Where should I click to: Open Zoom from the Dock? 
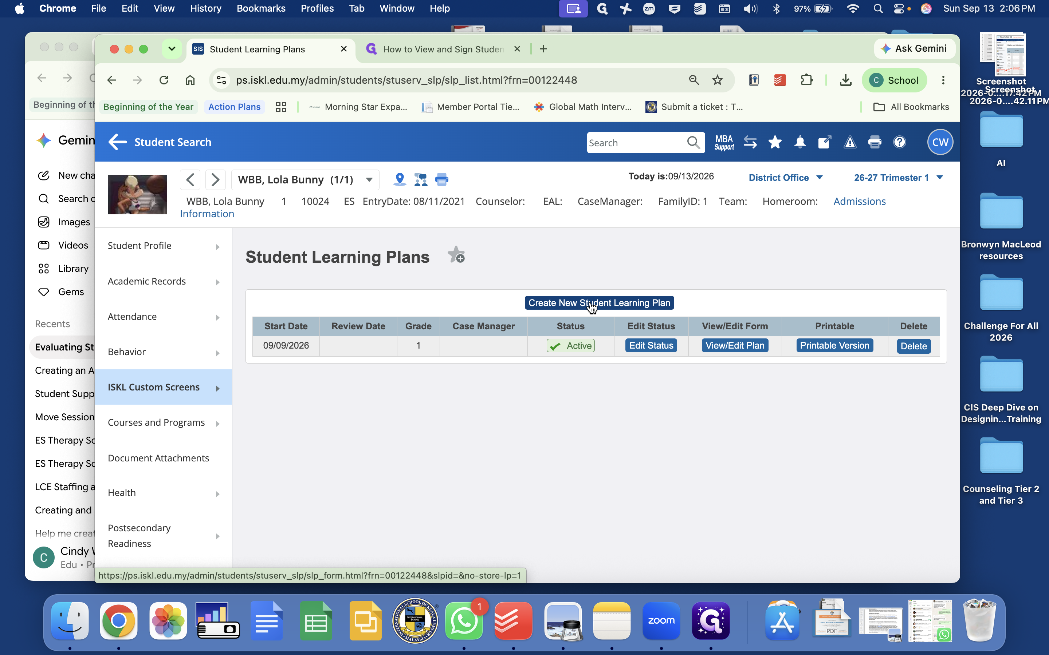pyautogui.click(x=661, y=620)
